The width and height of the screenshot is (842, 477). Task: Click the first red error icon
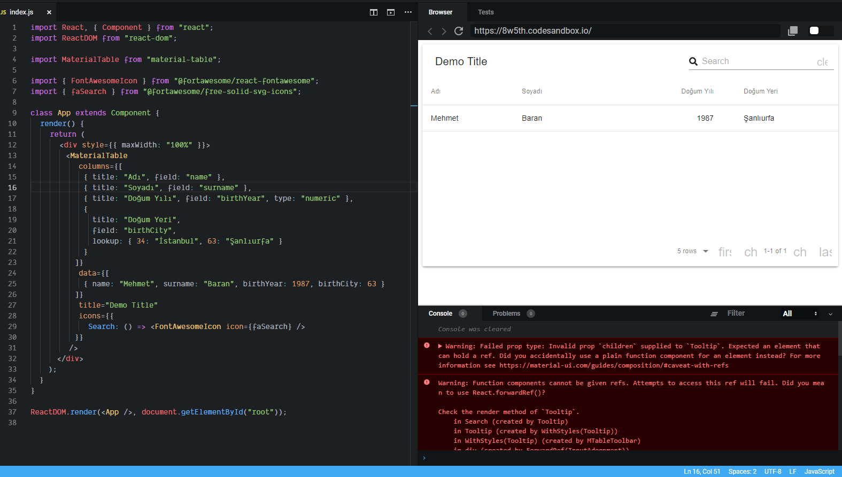427,346
